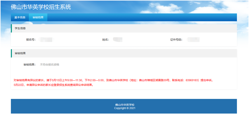The image size is (249, 127).
Task: Click the 姓名 label
Action: tap(106, 40)
